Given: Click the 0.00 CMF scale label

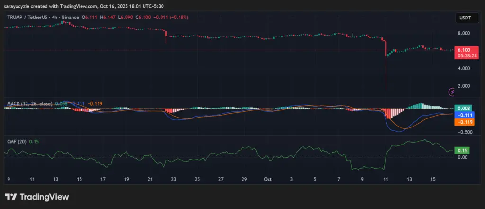Looking at the screenshot, I should click(462, 157).
